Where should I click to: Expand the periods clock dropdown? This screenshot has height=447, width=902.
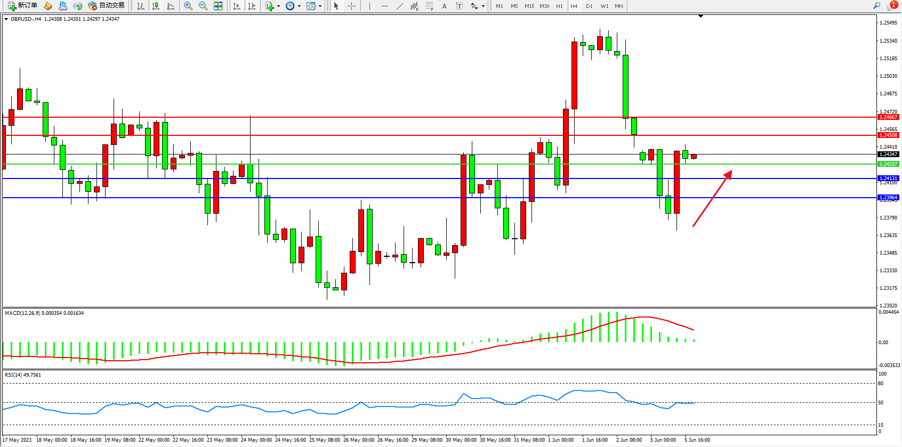(x=299, y=6)
